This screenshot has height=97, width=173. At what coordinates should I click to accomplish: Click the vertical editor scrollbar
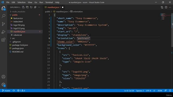point(172,30)
